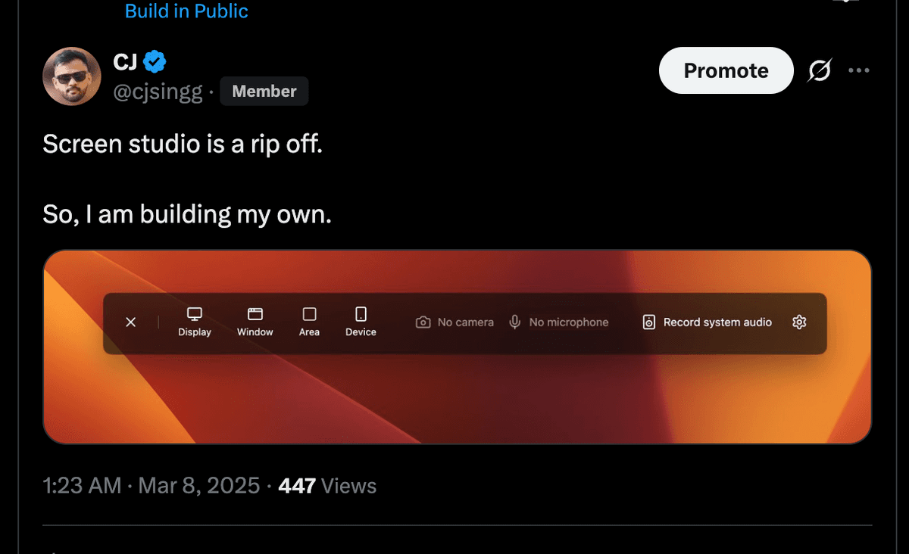This screenshot has height=554, width=909.
Task: Click the @cjsingg handle
Action: click(158, 92)
